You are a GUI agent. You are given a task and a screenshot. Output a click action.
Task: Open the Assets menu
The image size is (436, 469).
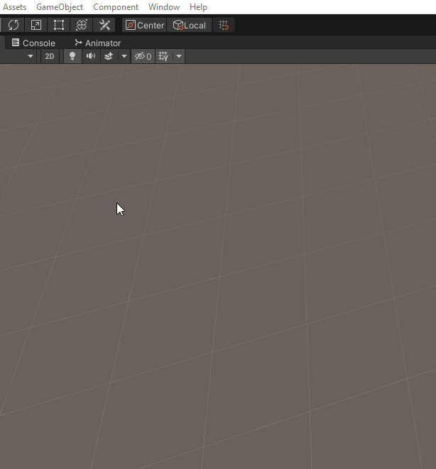tap(15, 7)
